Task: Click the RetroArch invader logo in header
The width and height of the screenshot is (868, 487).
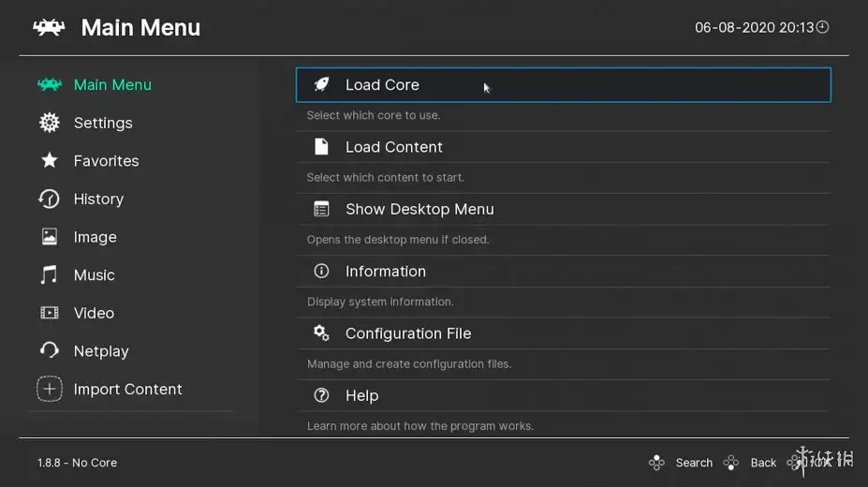Action: pos(49,27)
